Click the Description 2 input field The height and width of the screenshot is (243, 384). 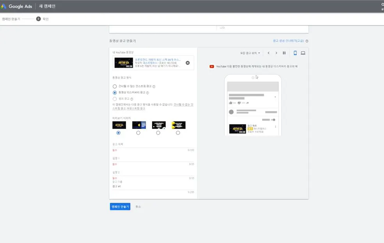(153, 173)
